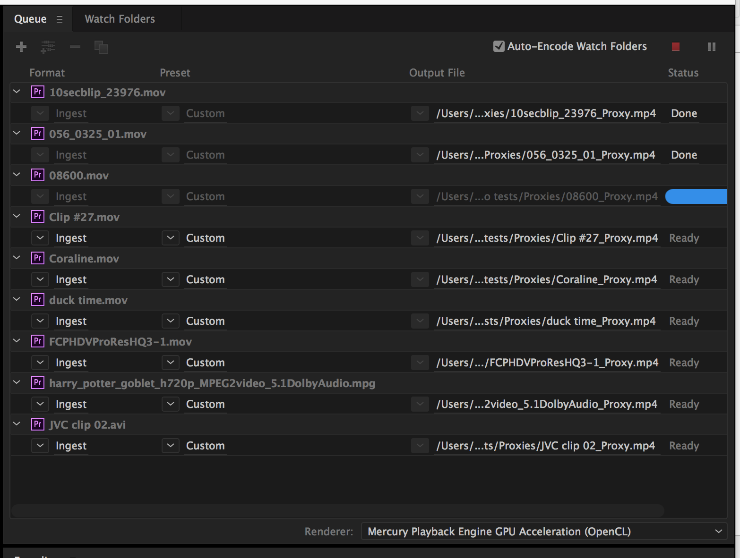740x558 pixels.
Task: Collapse the Clip #27.mov source item
Action: pyautogui.click(x=17, y=216)
